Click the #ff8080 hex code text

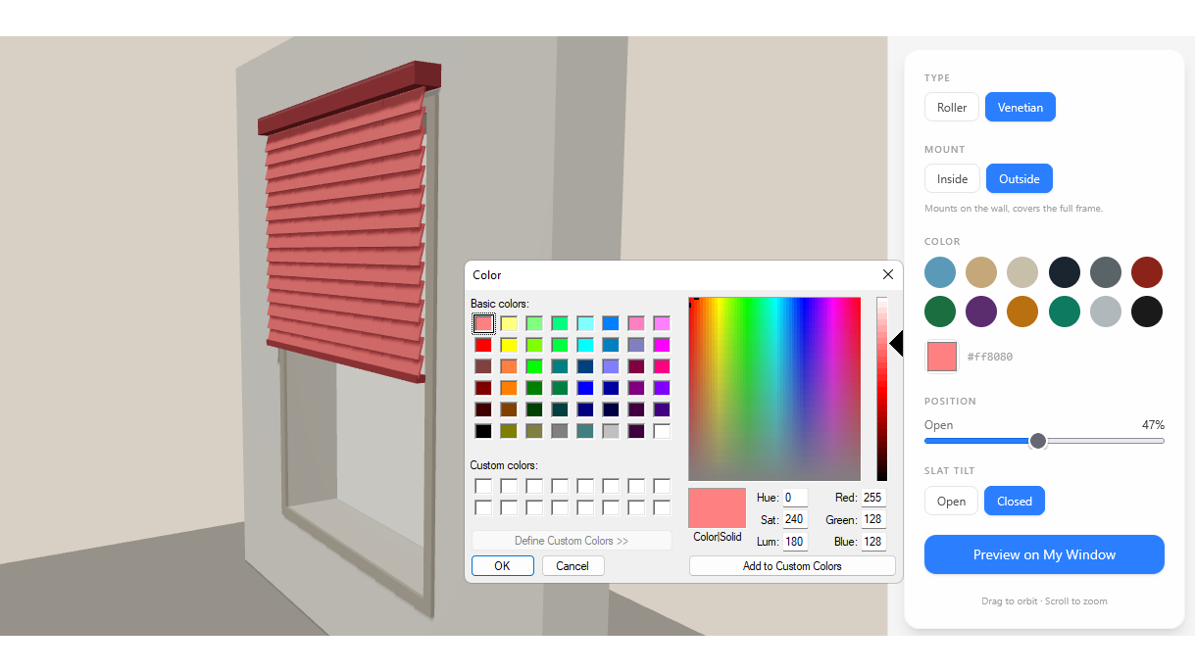point(990,357)
